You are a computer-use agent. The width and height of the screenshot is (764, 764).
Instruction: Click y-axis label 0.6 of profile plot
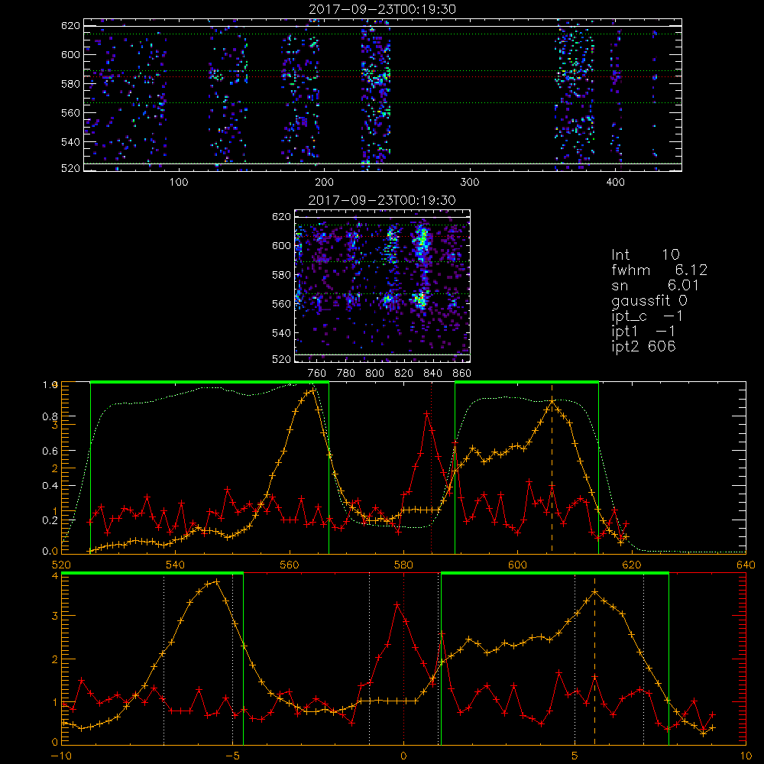coord(50,452)
